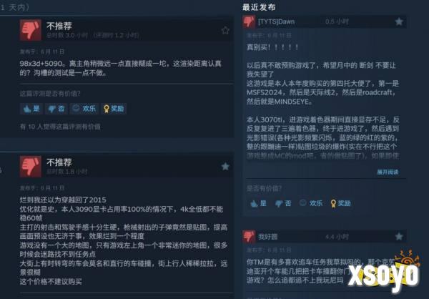Vote 否 on the 98x3d+5090 review
Image resolution: width=429 pixels, height=299 pixels.
[56, 109]
